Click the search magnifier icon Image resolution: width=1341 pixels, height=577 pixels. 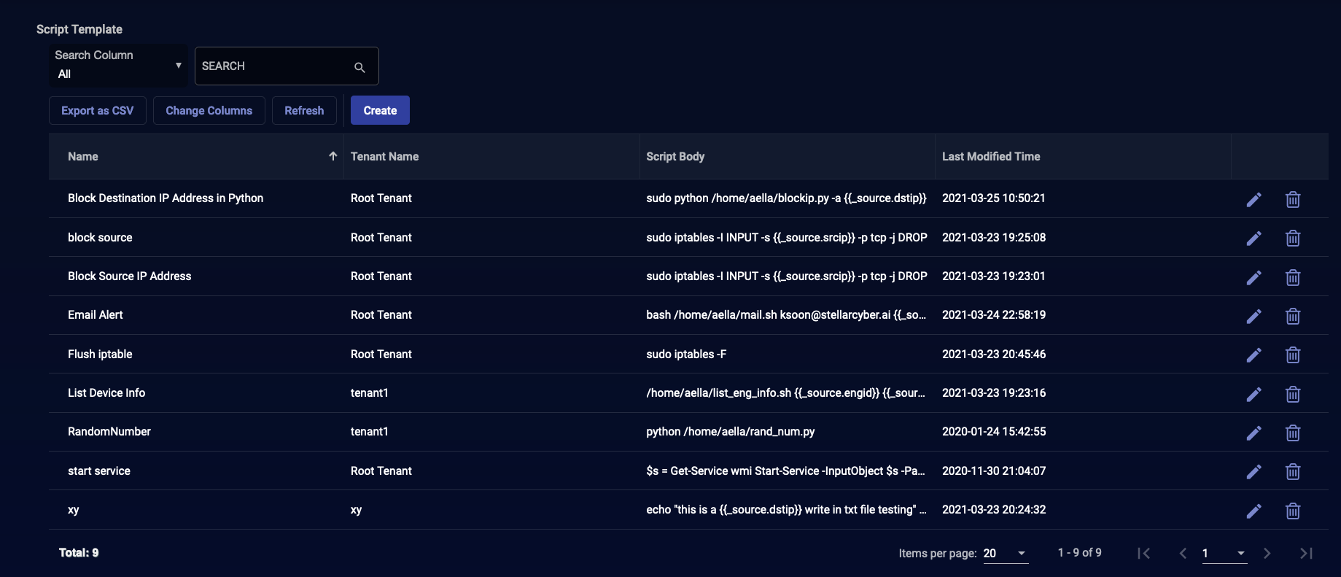point(359,67)
